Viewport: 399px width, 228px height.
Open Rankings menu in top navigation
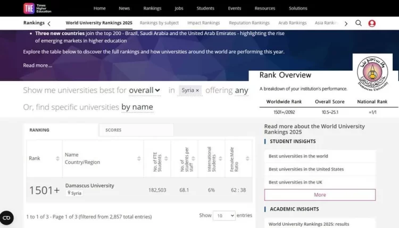point(152,8)
